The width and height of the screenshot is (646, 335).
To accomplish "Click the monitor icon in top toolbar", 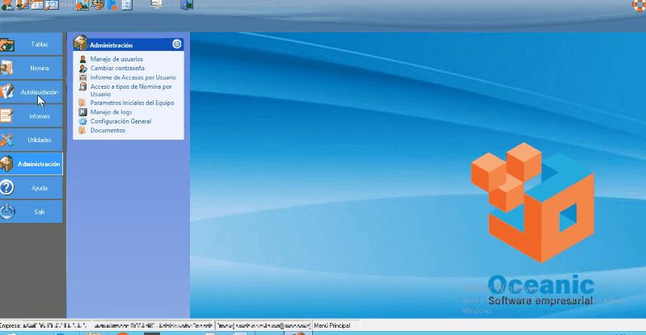I will click(x=155, y=4).
